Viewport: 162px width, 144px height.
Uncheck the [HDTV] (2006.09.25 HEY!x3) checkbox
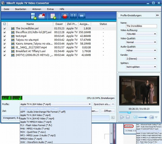point(4,55)
